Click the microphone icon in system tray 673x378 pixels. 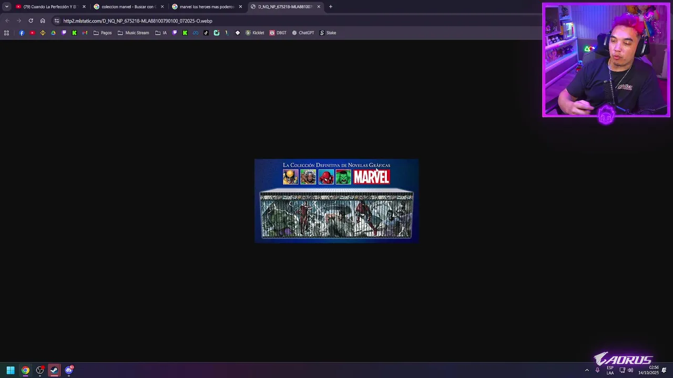pos(597,370)
